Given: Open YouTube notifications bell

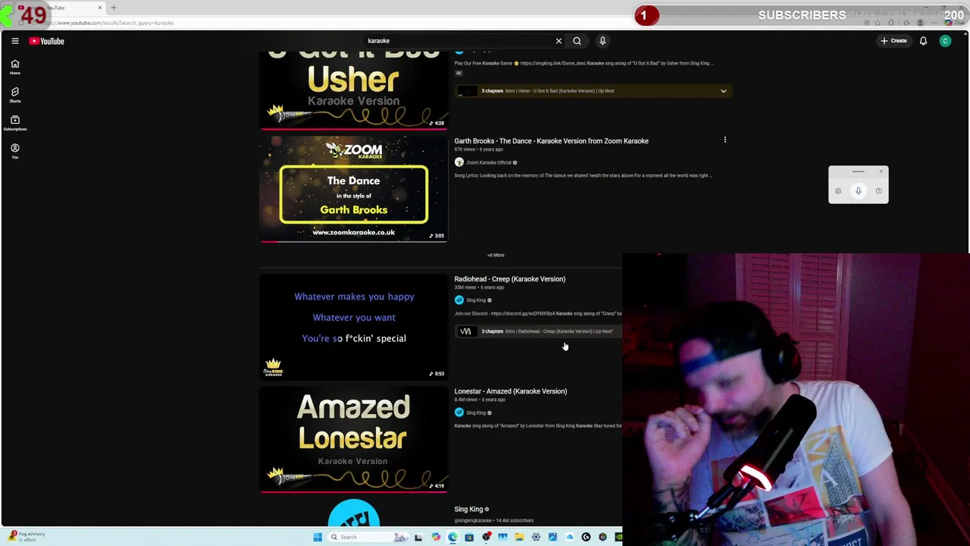Looking at the screenshot, I should pos(923,41).
